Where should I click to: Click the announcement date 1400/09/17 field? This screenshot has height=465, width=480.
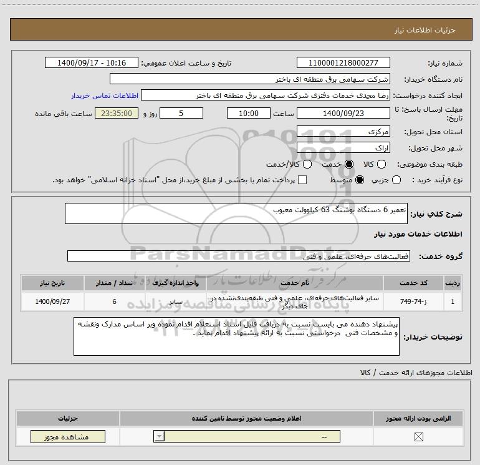click(92, 62)
